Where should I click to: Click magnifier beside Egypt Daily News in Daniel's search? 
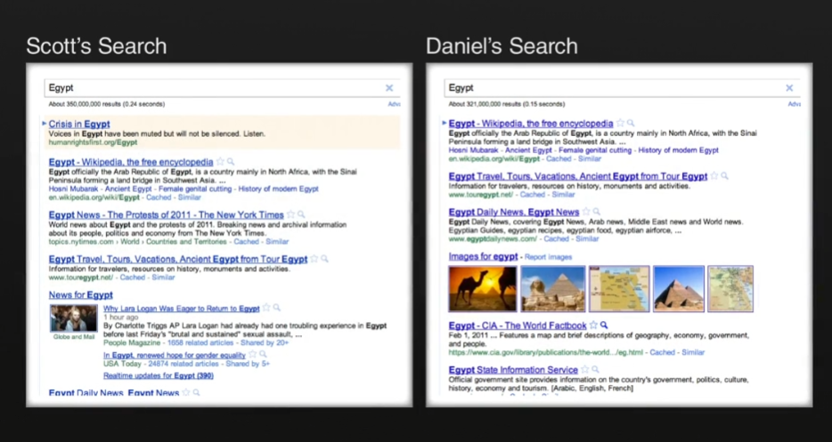[599, 213]
